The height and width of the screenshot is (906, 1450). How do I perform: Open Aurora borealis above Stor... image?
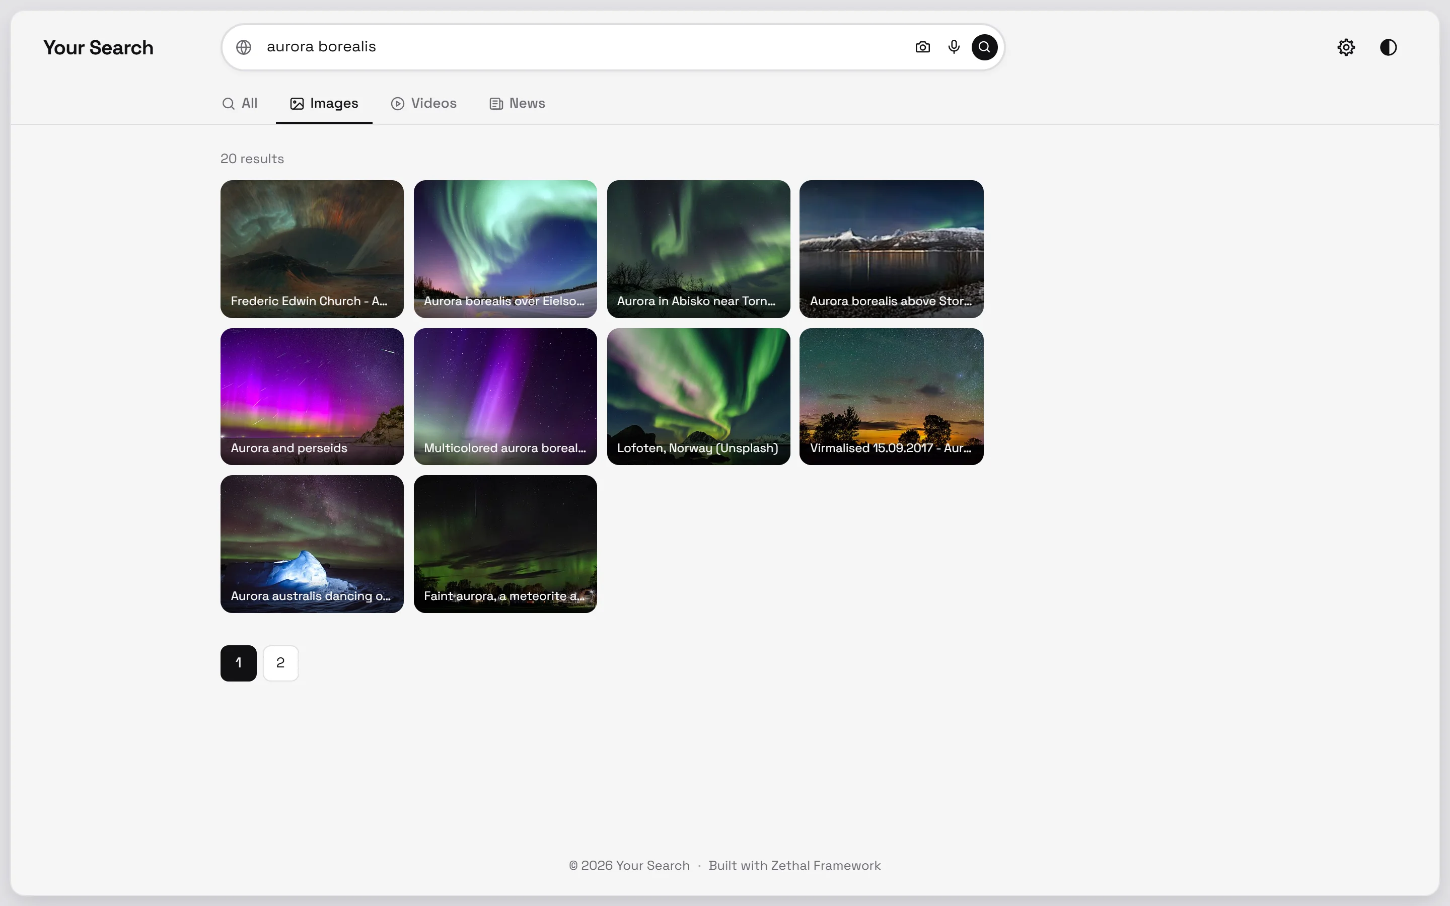click(892, 249)
